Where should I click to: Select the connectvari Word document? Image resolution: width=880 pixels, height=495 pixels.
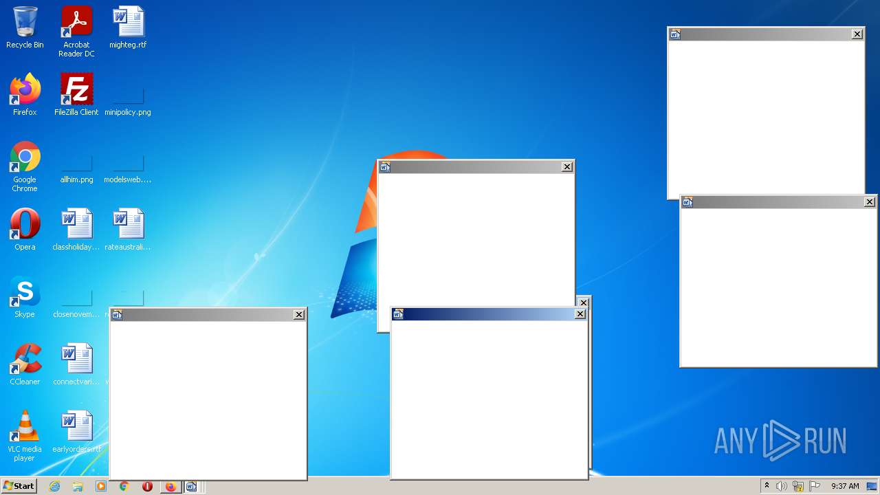tap(76, 364)
